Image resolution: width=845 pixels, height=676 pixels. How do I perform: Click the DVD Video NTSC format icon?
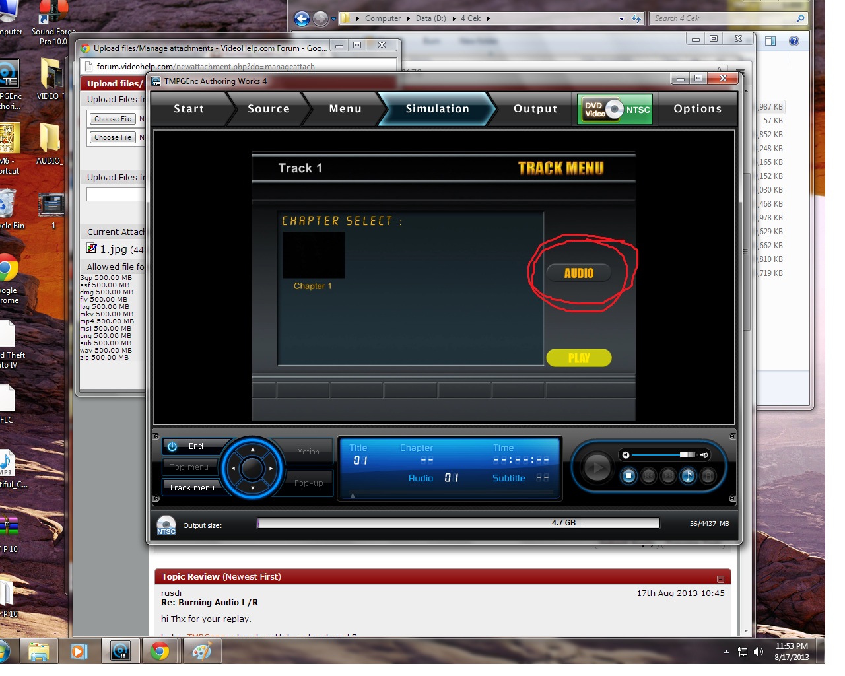click(x=615, y=109)
